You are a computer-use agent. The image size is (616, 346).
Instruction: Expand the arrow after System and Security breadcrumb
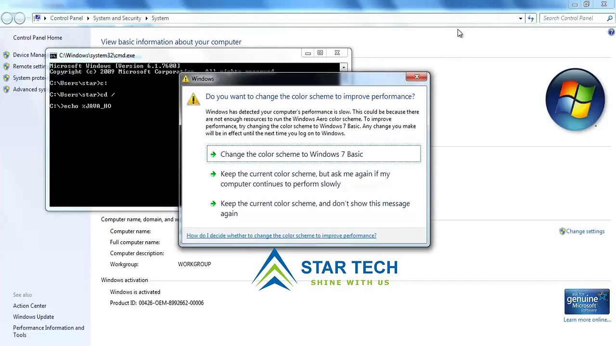(146, 18)
